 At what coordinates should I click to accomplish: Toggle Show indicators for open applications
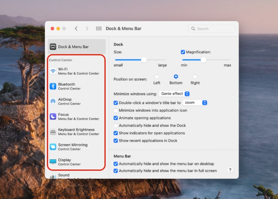[x=116, y=133]
